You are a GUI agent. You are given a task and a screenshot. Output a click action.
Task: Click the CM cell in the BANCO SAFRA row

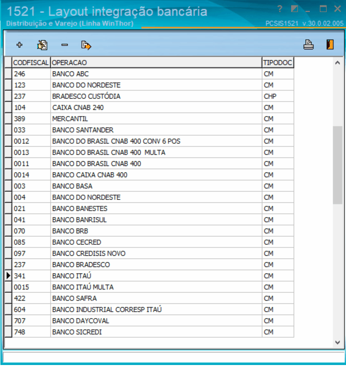pos(278,298)
